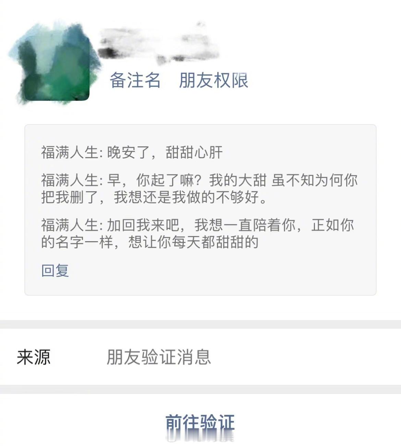Tap the gray divider above 来源 row
This screenshot has height=446, width=401.
200,324
